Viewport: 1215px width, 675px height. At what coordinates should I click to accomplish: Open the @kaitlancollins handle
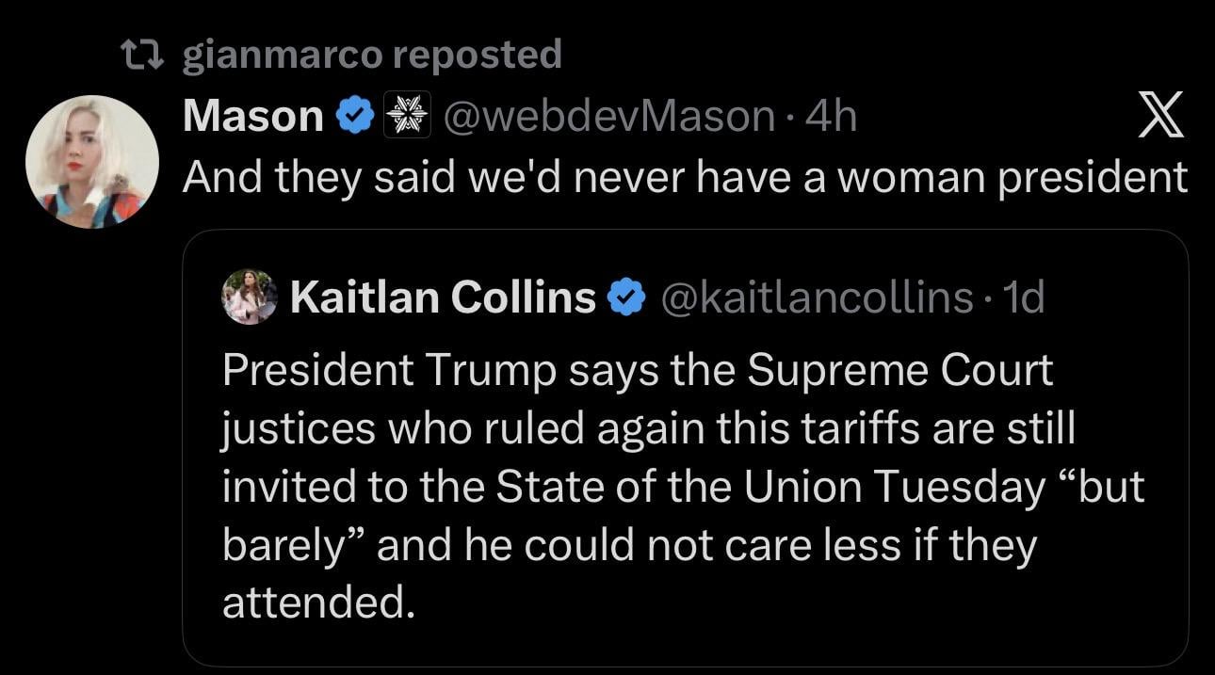pyautogui.click(x=818, y=297)
